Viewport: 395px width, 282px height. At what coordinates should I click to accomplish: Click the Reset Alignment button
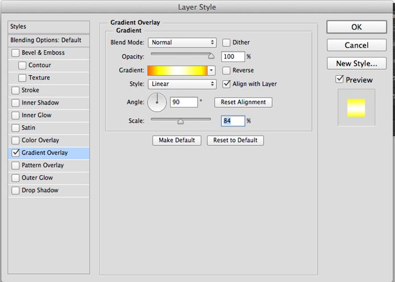click(243, 102)
